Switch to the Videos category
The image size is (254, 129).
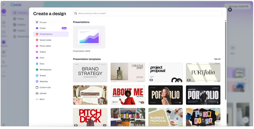[x=51, y=52]
